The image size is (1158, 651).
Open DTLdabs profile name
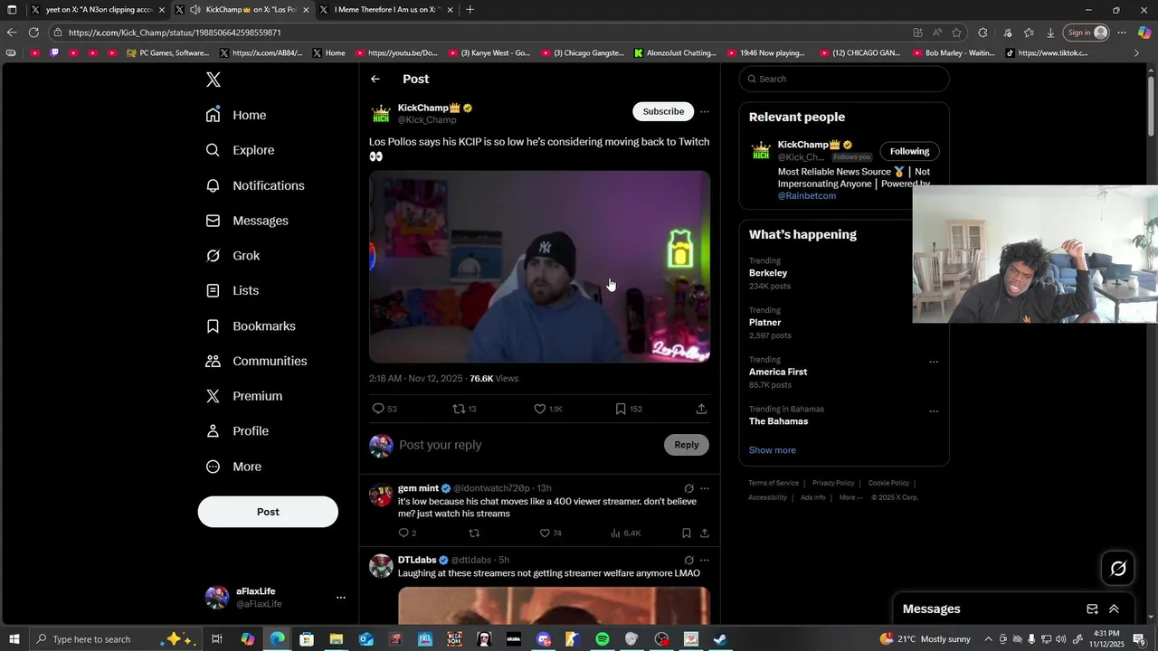(417, 560)
